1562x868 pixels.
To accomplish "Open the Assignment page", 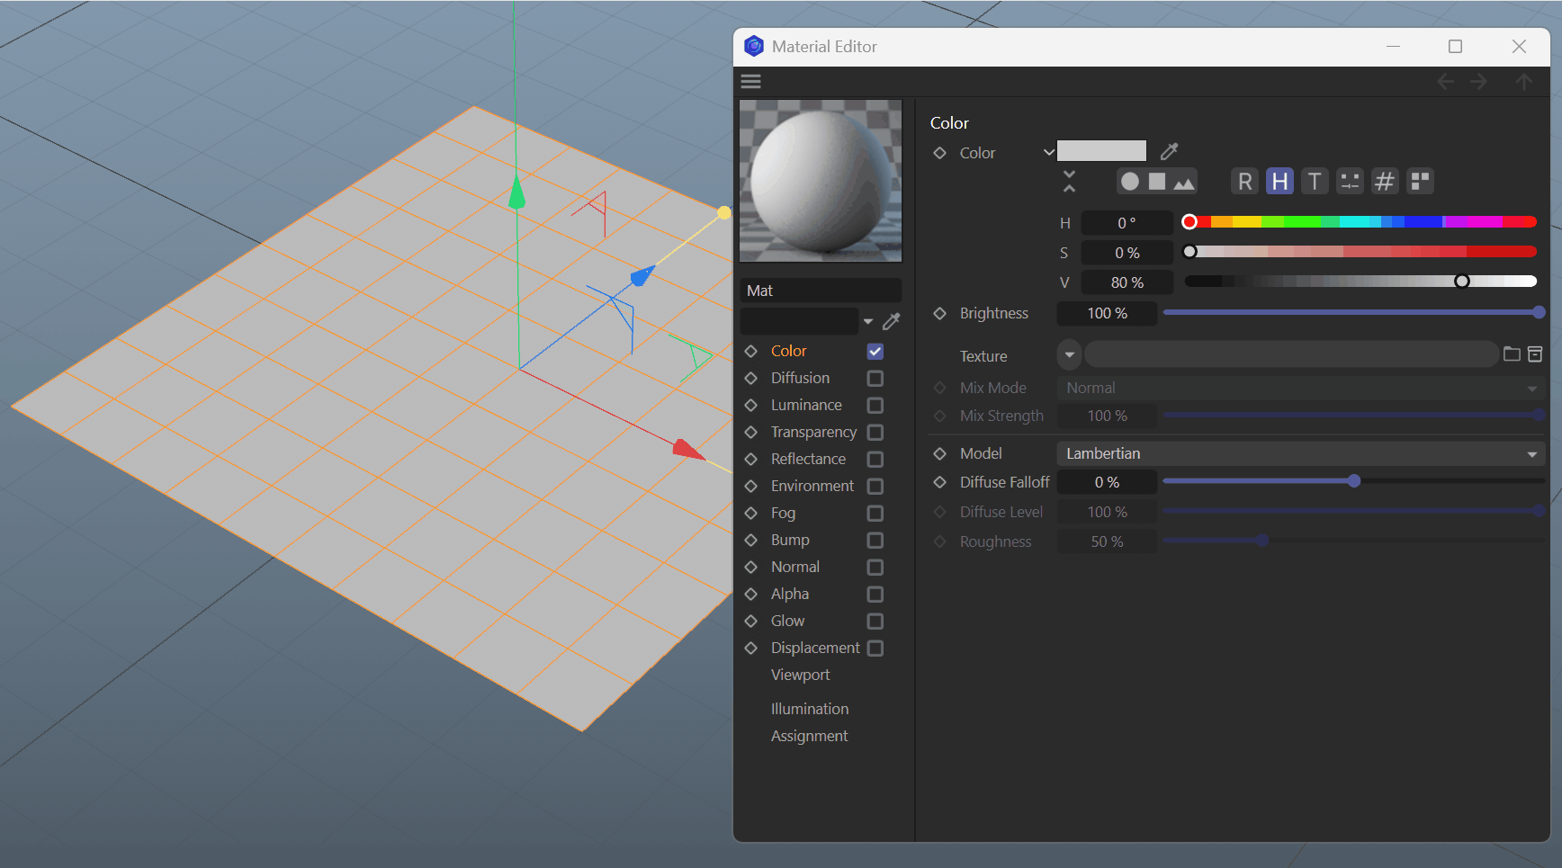I will click(x=809, y=736).
